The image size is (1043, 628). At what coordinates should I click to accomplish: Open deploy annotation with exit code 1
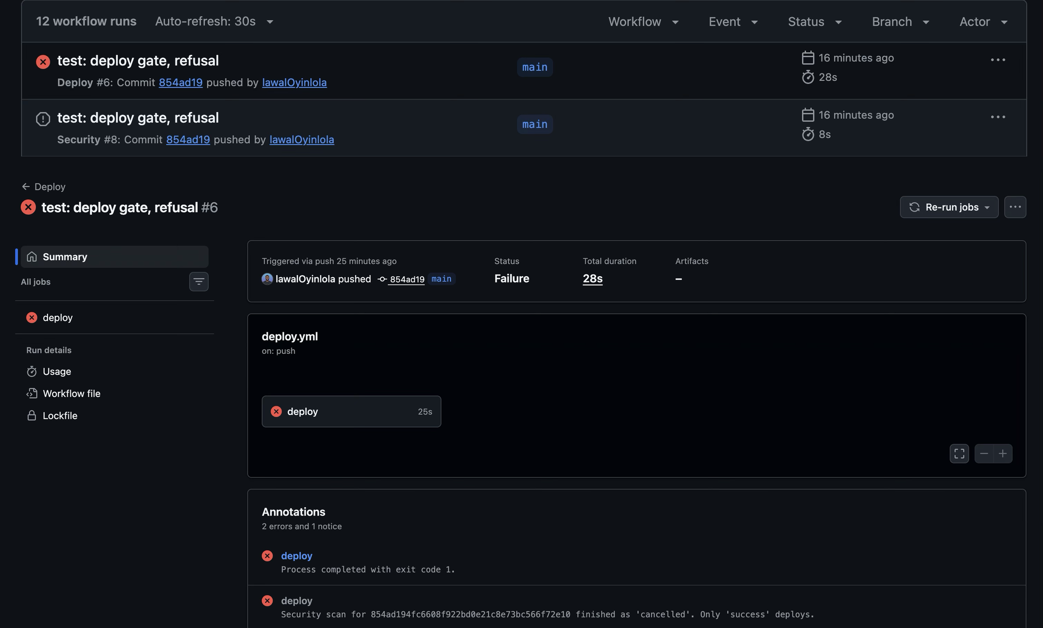(x=296, y=556)
